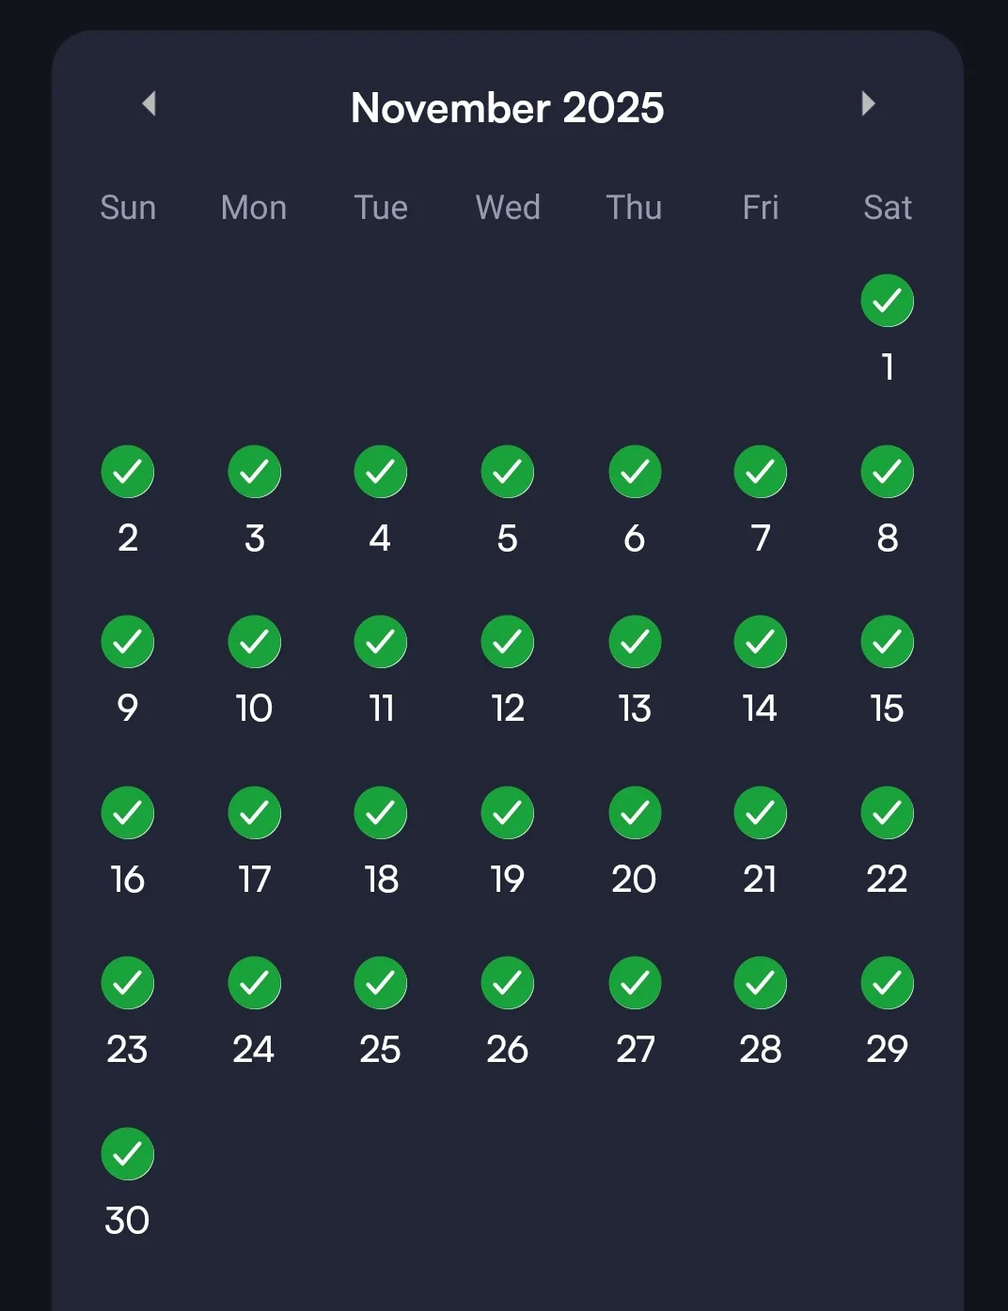Image resolution: width=1008 pixels, height=1311 pixels.
Task: Click the November 2025 month title
Action: tap(508, 108)
